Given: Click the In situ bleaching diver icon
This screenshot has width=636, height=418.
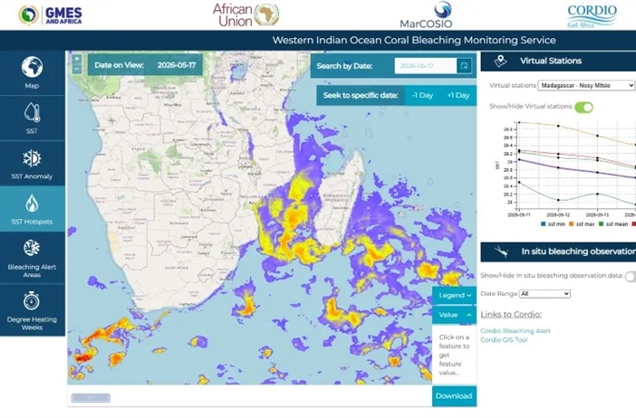Looking at the screenshot, I should click(x=501, y=252).
